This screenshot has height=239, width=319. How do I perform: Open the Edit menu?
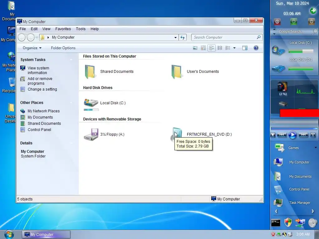[x=34, y=29]
